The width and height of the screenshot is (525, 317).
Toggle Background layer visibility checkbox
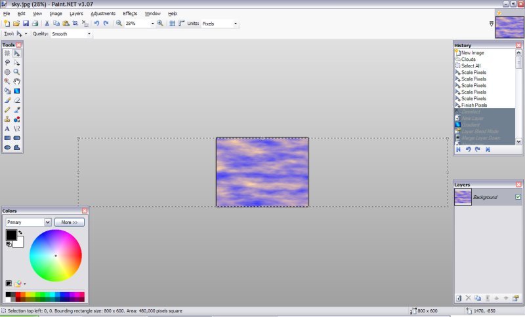click(518, 196)
